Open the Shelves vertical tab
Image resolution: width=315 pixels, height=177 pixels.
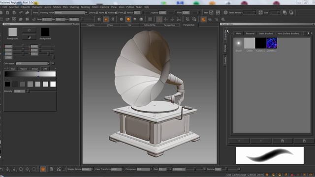pyautogui.click(x=225, y=48)
